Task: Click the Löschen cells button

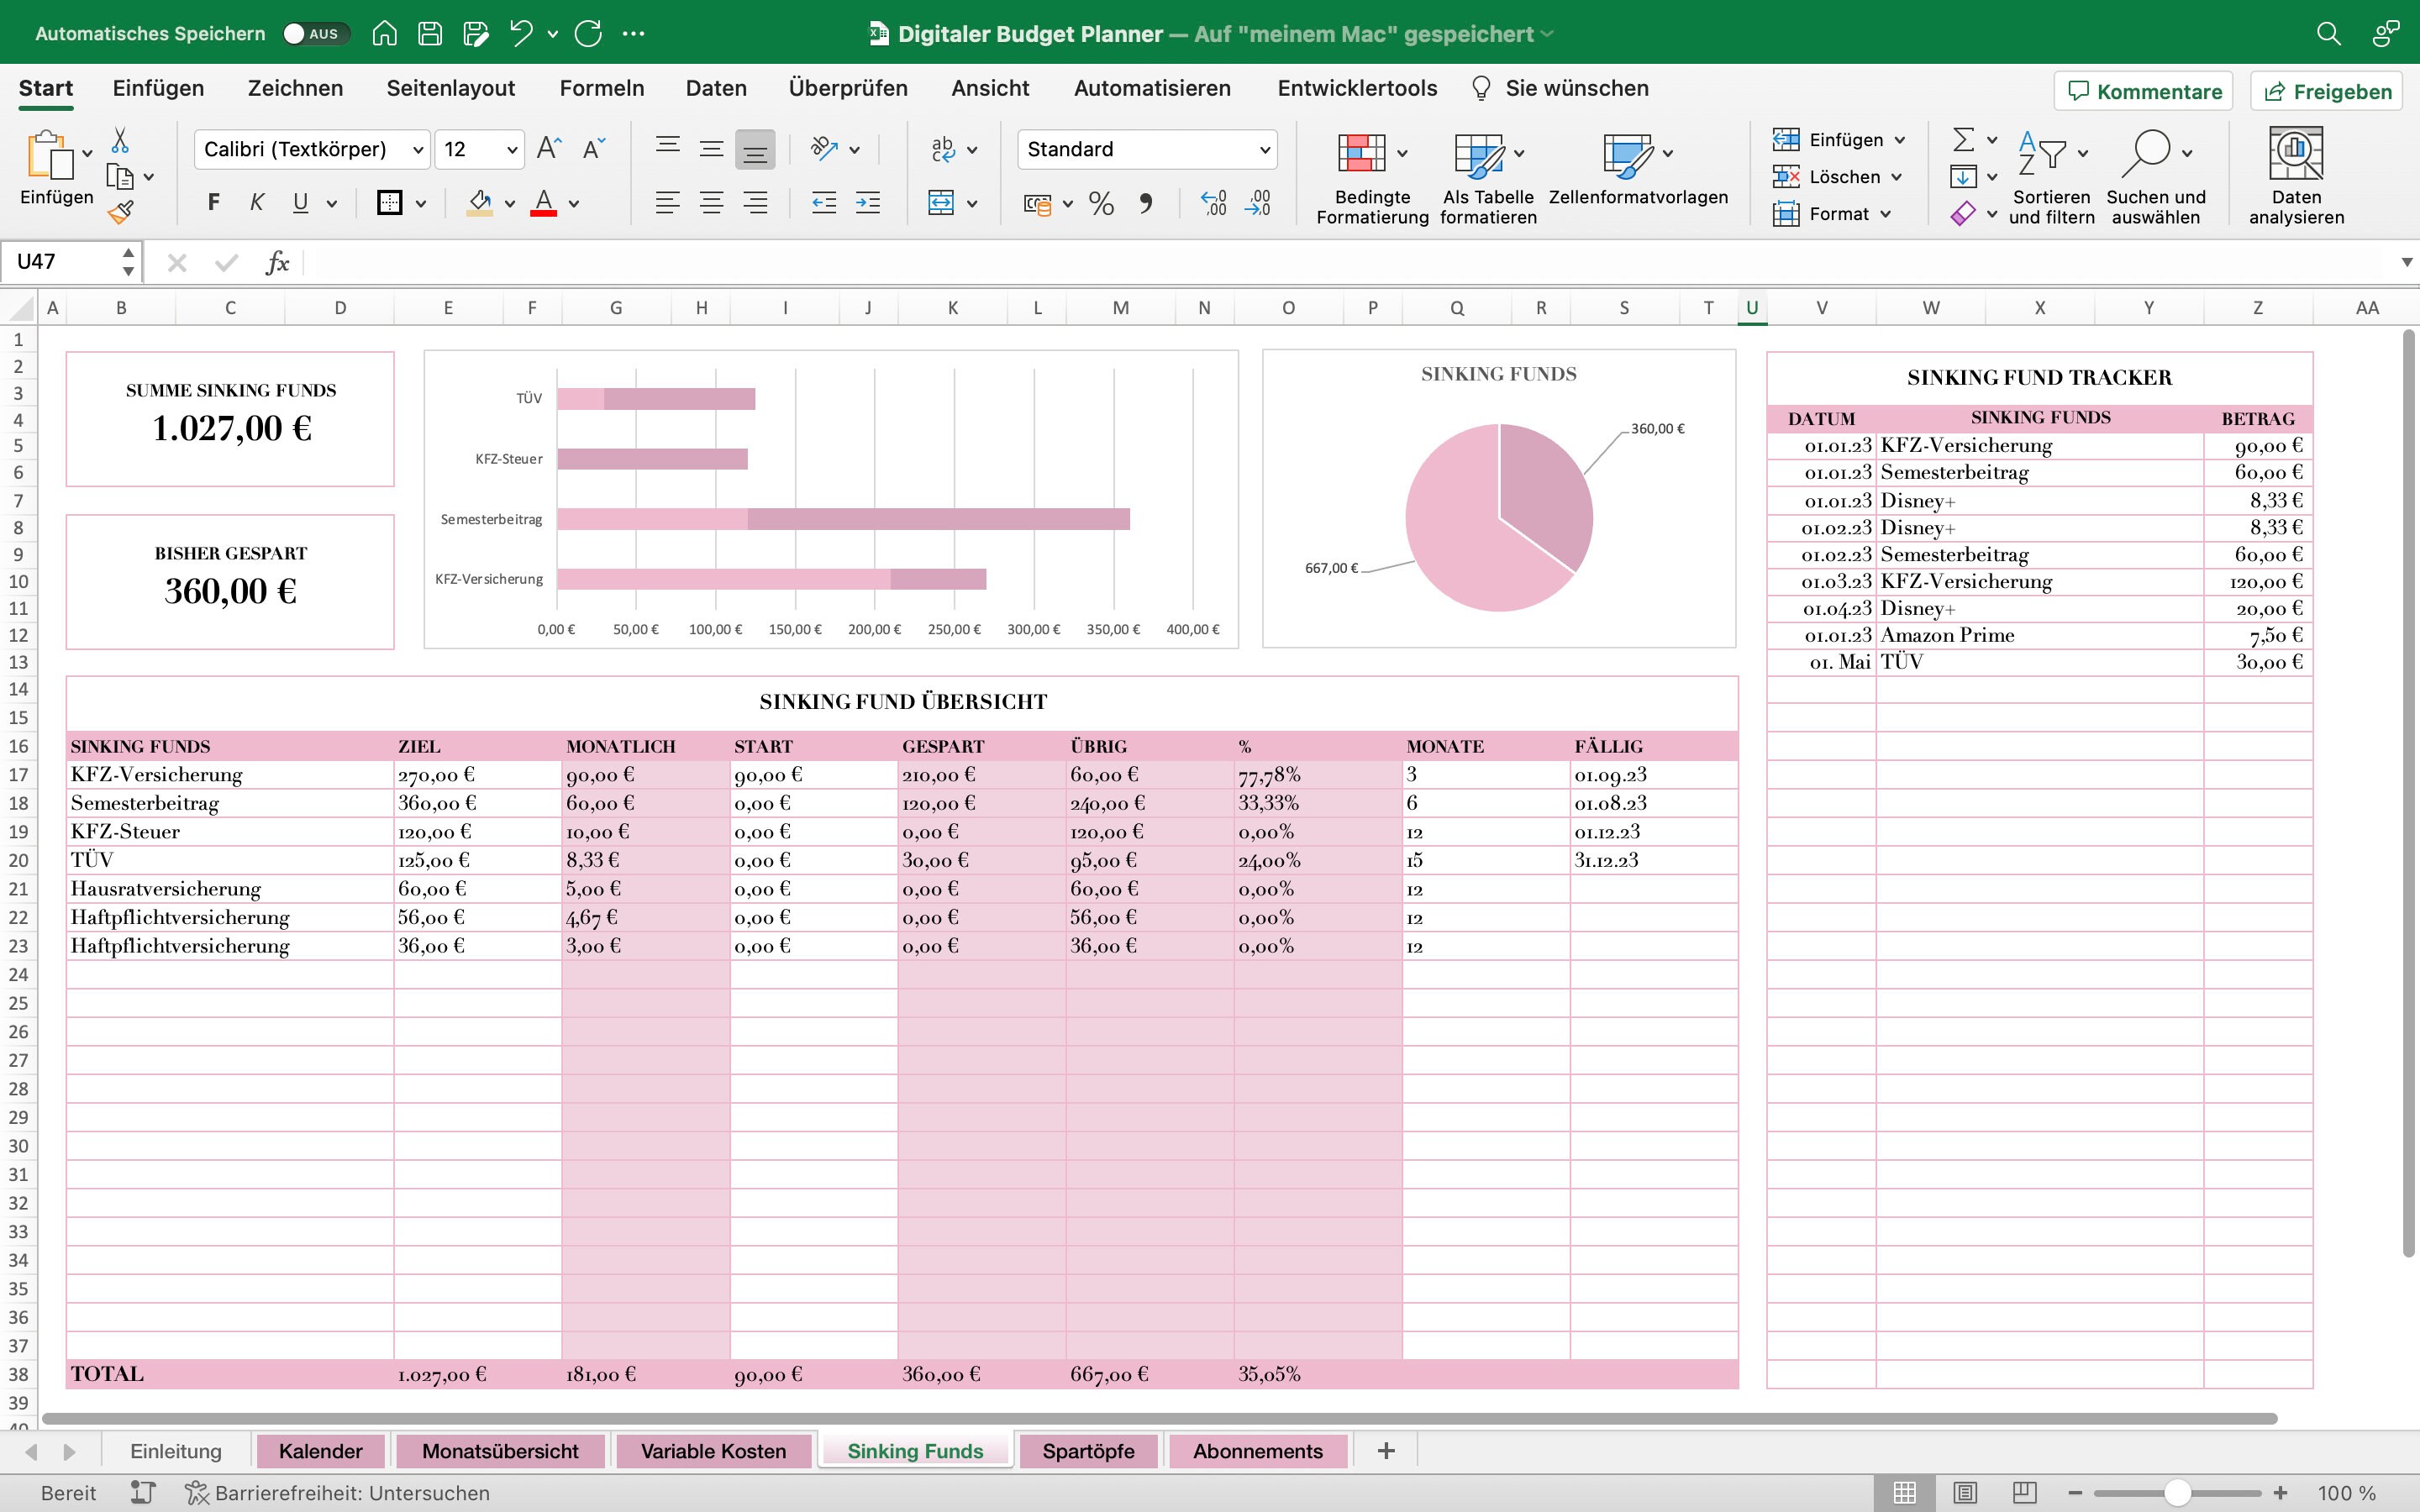Action: point(1838,177)
